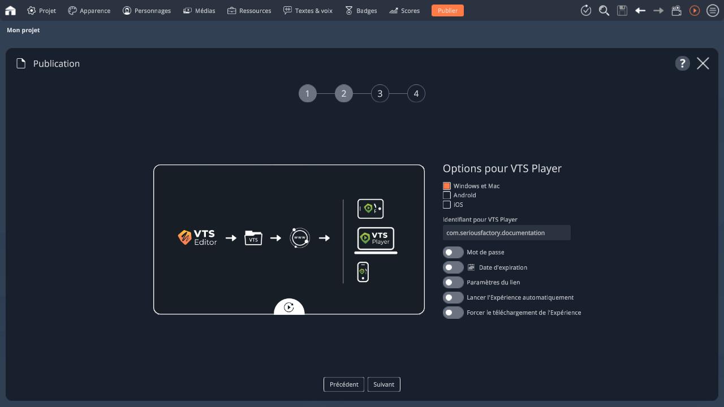Open the Personnages menu
Viewport: 724px width, 407px height.
146,10
